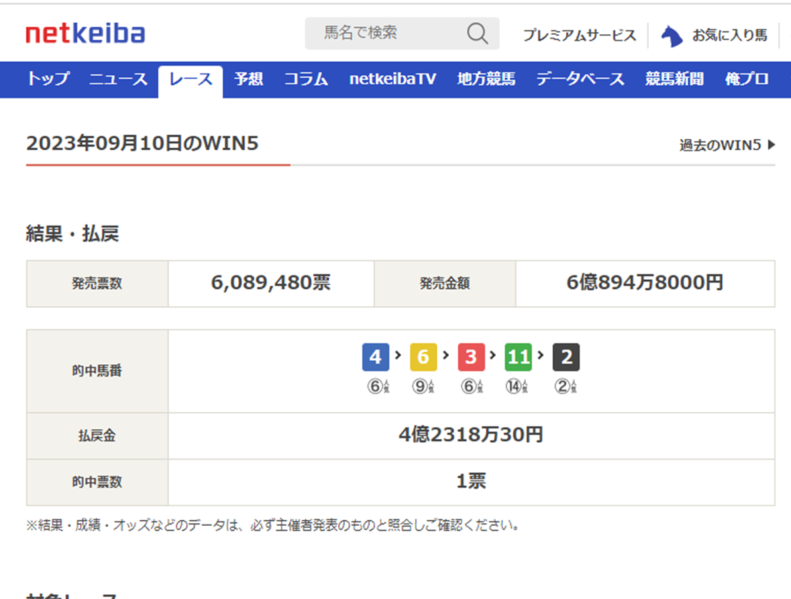Click the 馬名で検索 search input field
Screen dimensions: 791x599
376,33
